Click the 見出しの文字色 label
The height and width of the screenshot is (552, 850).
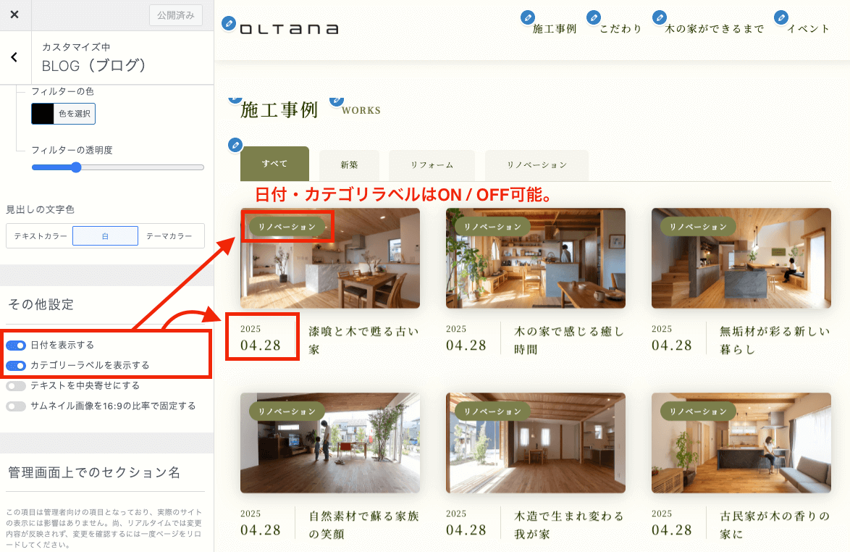pyautogui.click(x=40, y=210)
